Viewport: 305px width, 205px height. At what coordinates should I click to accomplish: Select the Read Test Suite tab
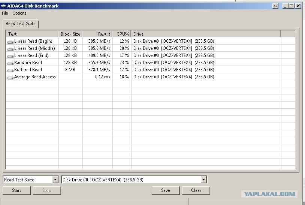[21, 24]
